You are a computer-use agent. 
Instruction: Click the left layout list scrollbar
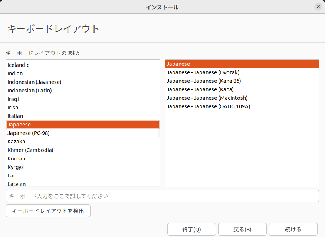159,132
